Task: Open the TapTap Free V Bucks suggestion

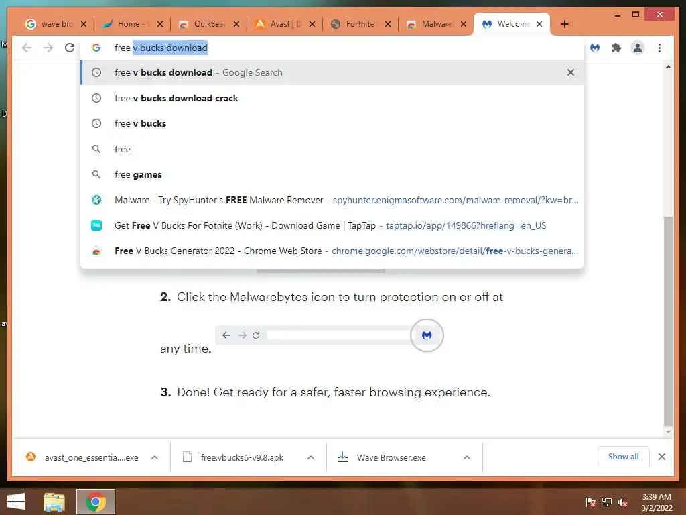Action: (332, 225)
